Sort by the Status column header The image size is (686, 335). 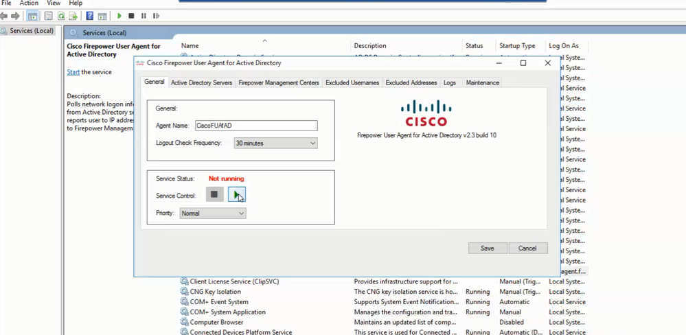[479, 45]
